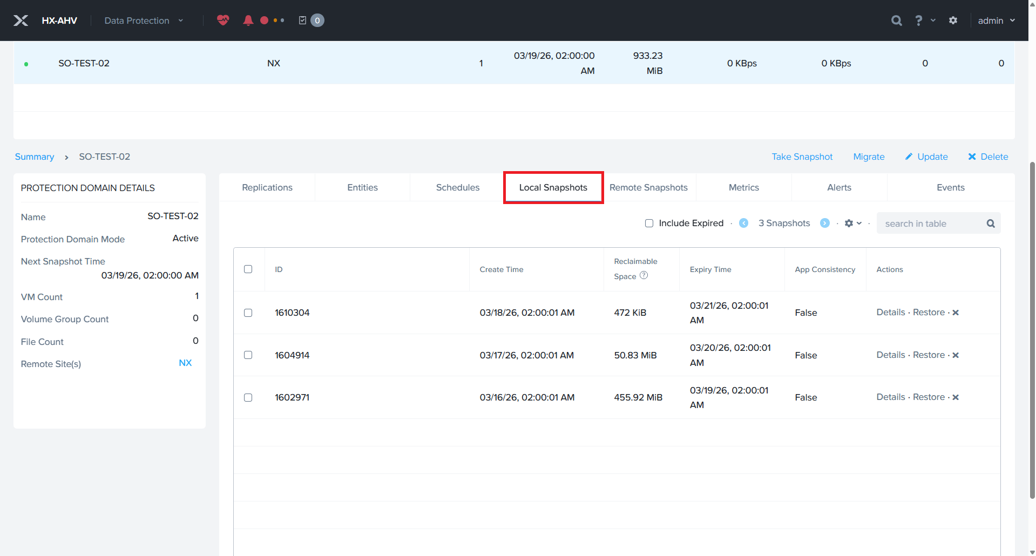The image size is (1036, 556).
Task: Click Reclaimable Space help icon
Action: (644, 276)
